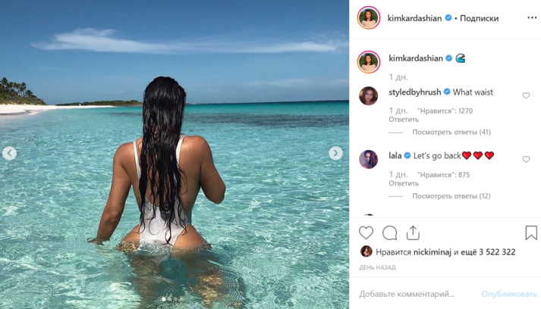Like the styledbyhrush comment heart
The height and width of the screenshot is (309, 541).
coord(526,95)
